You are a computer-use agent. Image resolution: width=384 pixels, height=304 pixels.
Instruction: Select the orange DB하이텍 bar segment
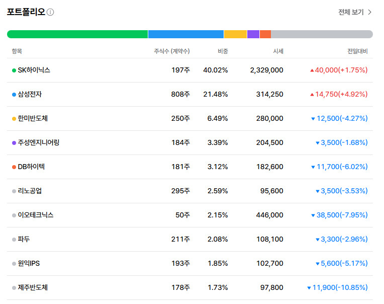point(265,34)
